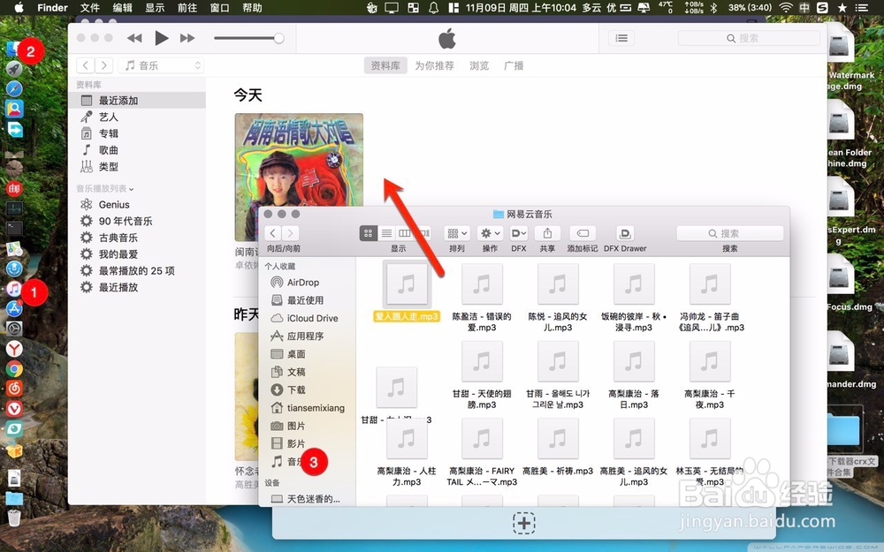This screenshot has width=884, height=552.
Task: Click the 共享 share icon in Finder toolbar
Action: (x=550, y=233)
